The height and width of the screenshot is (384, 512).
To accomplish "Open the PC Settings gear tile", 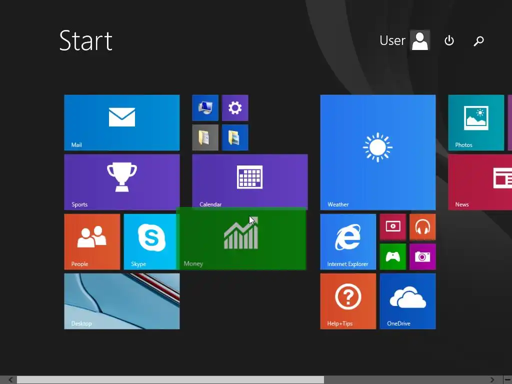I will (235, 108).
